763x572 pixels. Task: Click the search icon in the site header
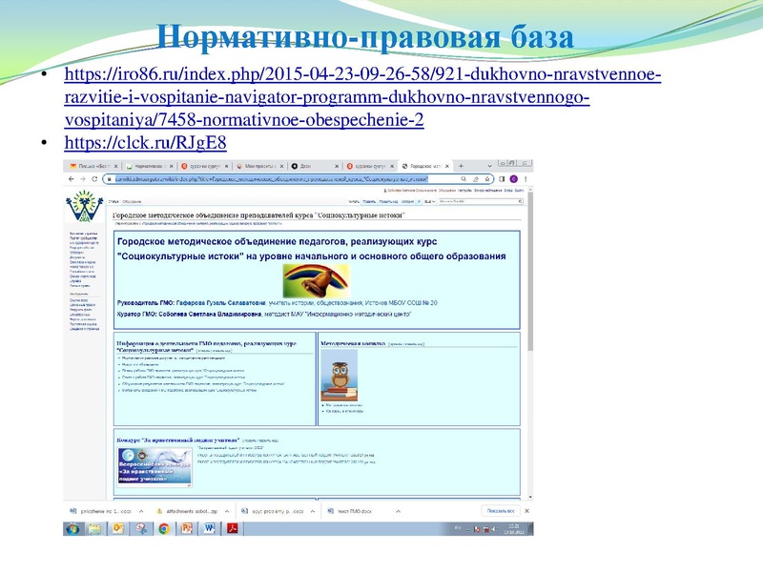tap(518, 202)
